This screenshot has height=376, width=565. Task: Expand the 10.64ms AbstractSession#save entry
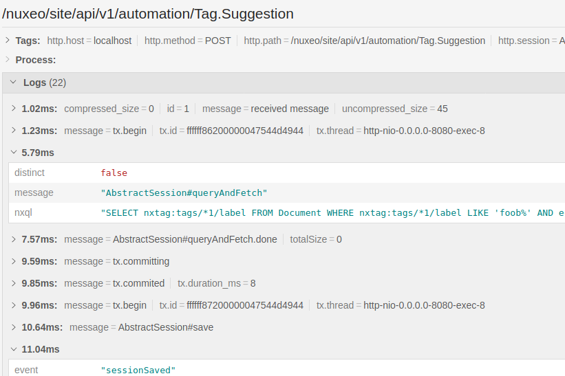tap(14, 327)
